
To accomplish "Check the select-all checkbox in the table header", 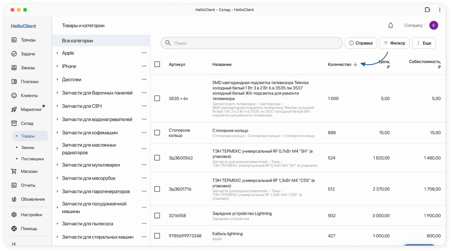I will (157, 64).
